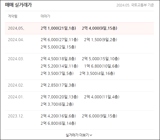Click 2억 6,800(6일,14층) price entry
Viewport: 160px width, 140px height.
click(x=58, y=123)
